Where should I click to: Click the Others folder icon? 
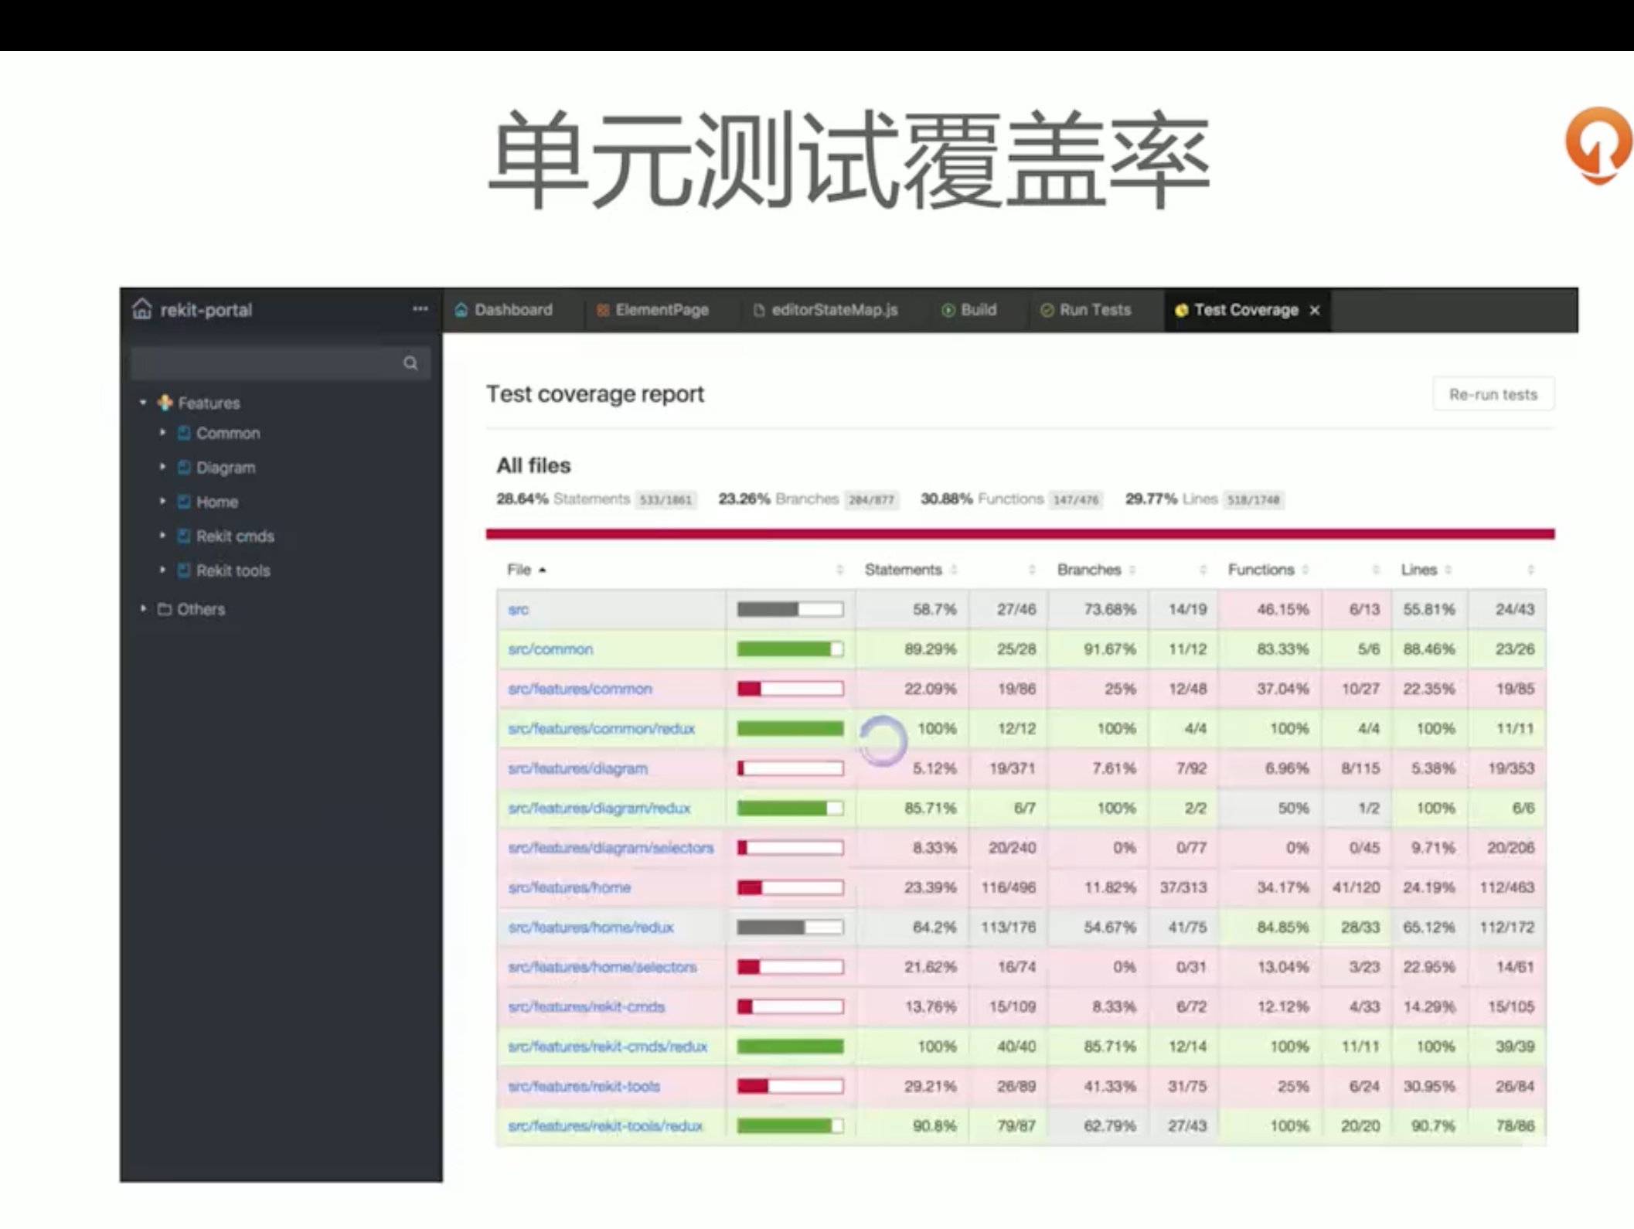pyautogui.click(x=164, y=609)
